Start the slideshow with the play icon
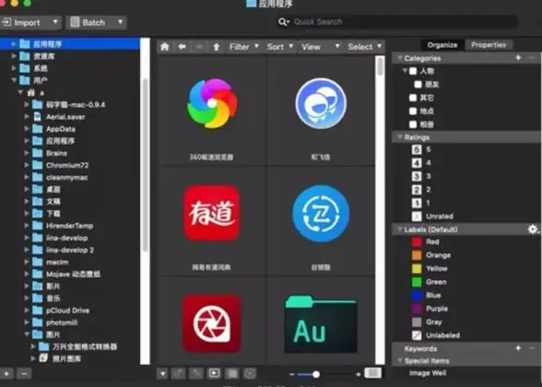Screen dimensions: 542x387 [214, 373]
